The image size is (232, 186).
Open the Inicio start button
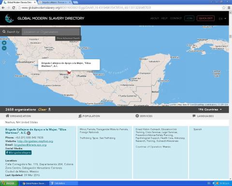coord(9,184)
